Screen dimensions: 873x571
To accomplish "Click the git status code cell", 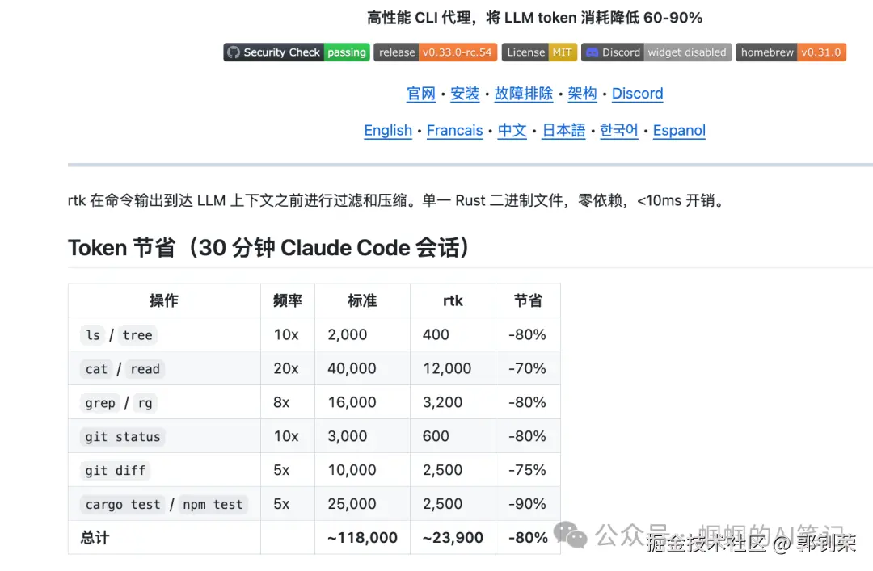I will click(123, 437).
